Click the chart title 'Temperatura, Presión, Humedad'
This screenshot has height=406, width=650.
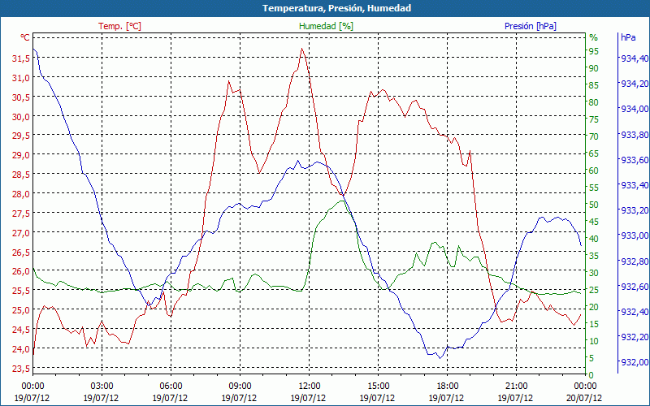336,8
